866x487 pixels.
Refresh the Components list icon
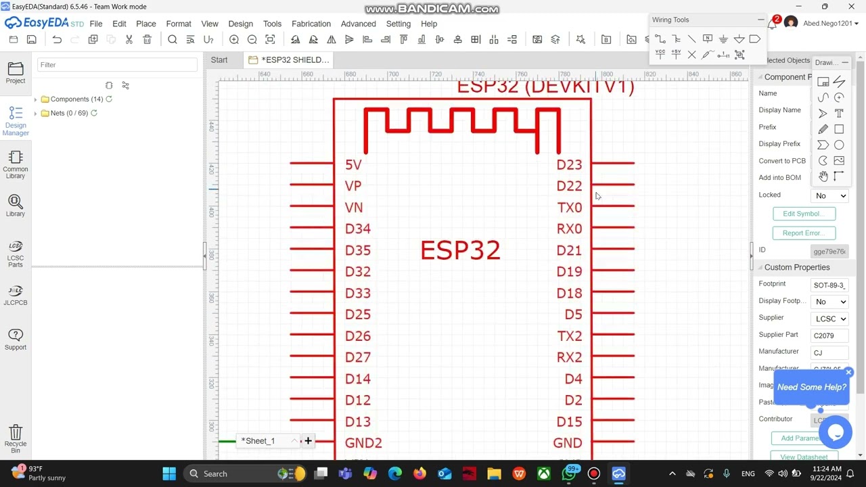(x=109, y=99)
